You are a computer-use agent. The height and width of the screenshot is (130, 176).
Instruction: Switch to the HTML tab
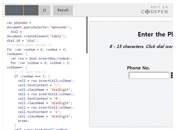(x=14, y=10)
